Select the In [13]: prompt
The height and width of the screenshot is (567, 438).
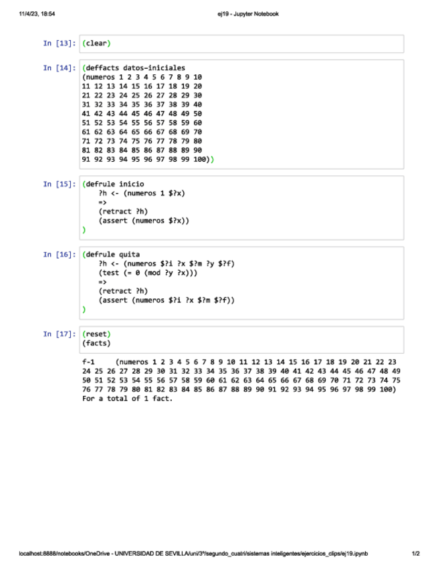pyautogui.click(x=60, y=43)
